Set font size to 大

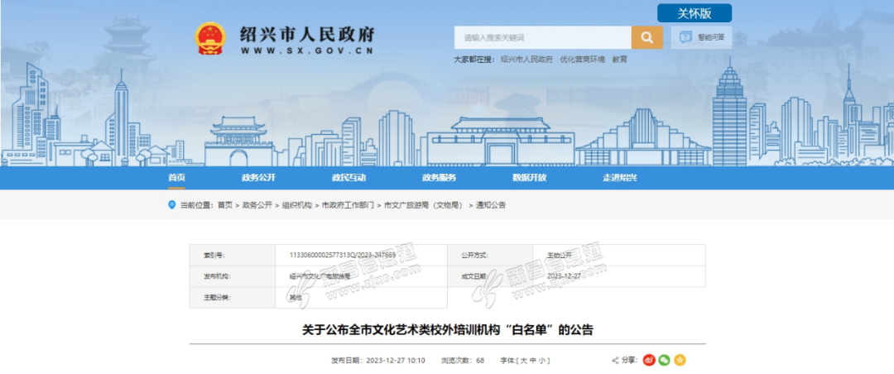[523, 361]
